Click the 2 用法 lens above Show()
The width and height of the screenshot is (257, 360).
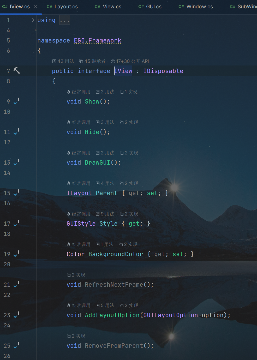(105, 92)
